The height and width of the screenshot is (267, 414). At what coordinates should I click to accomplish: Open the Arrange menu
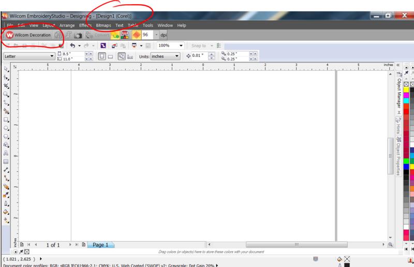67,25
